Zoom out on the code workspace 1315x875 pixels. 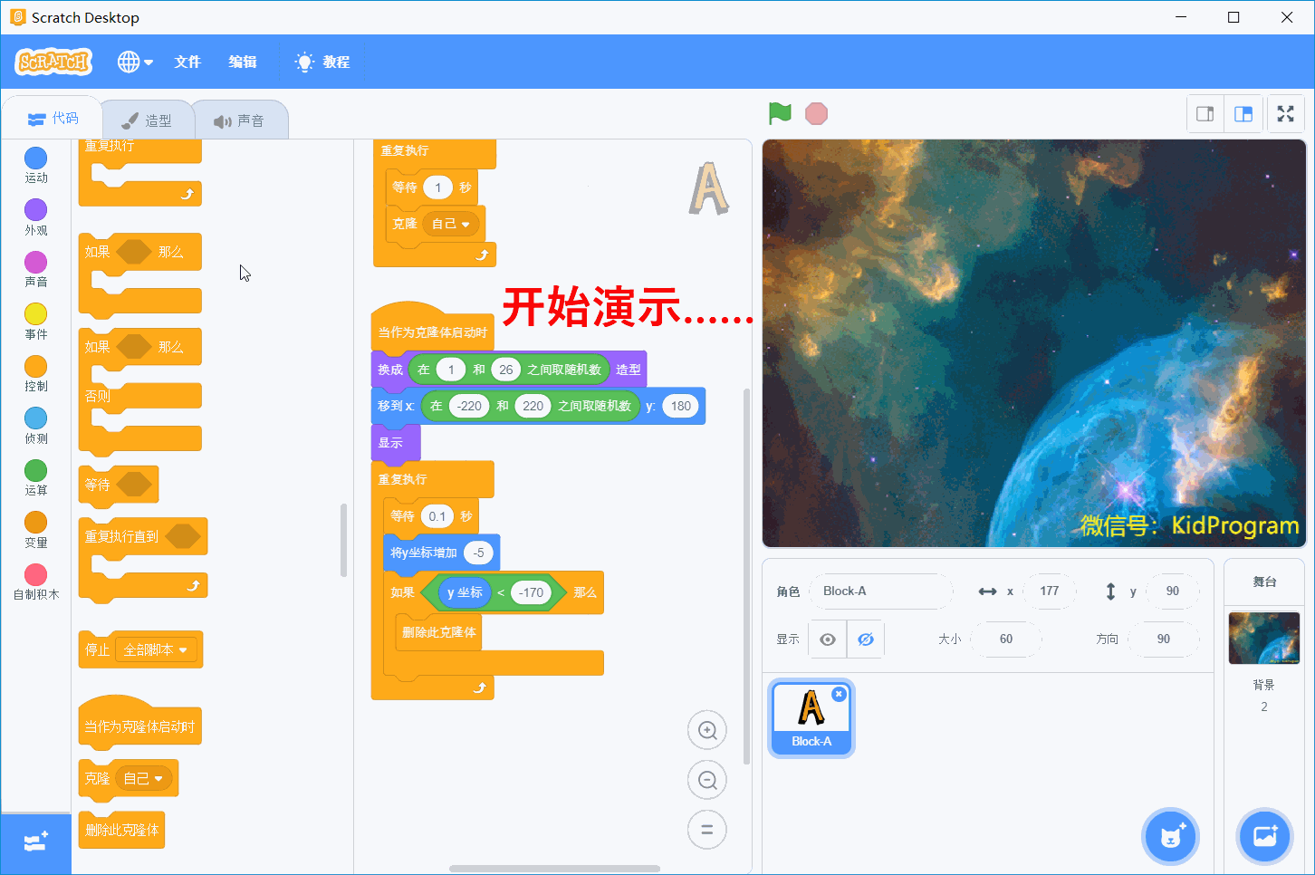click(707, 780)
